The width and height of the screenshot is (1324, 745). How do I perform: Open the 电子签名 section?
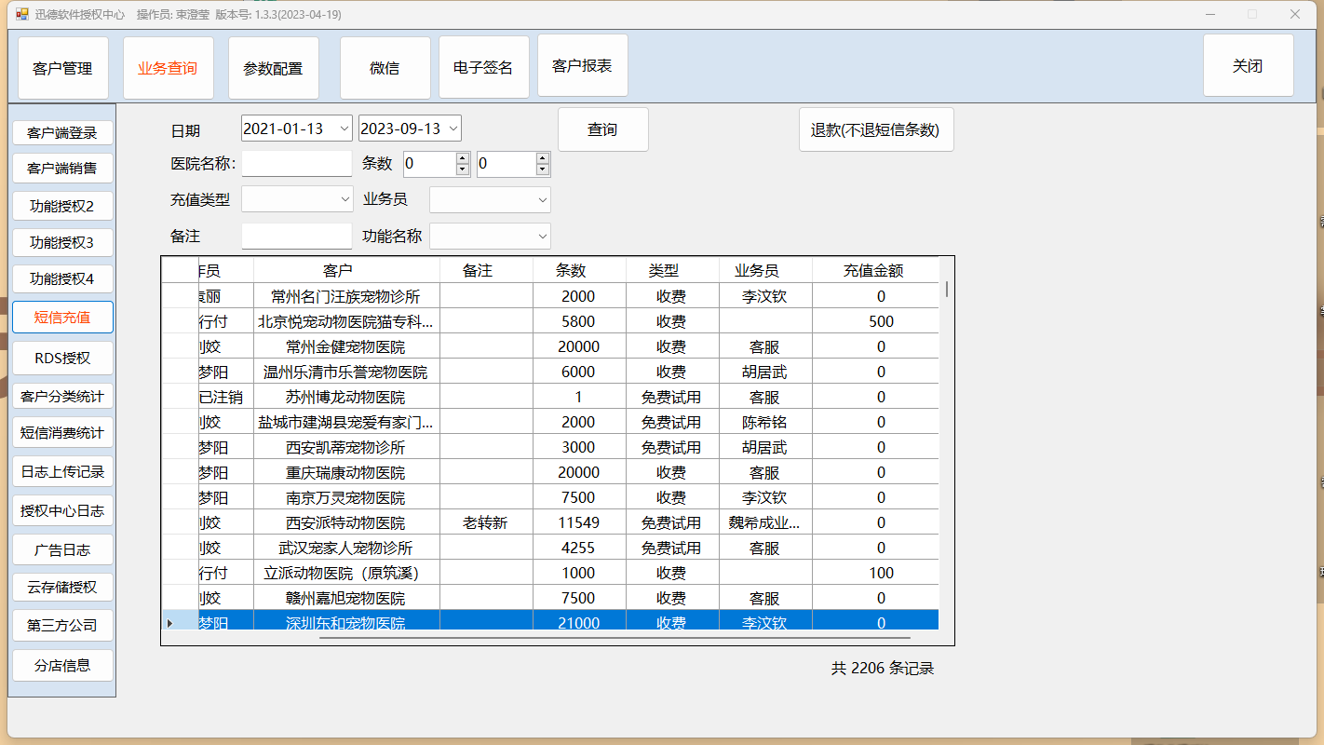point(483,68)
